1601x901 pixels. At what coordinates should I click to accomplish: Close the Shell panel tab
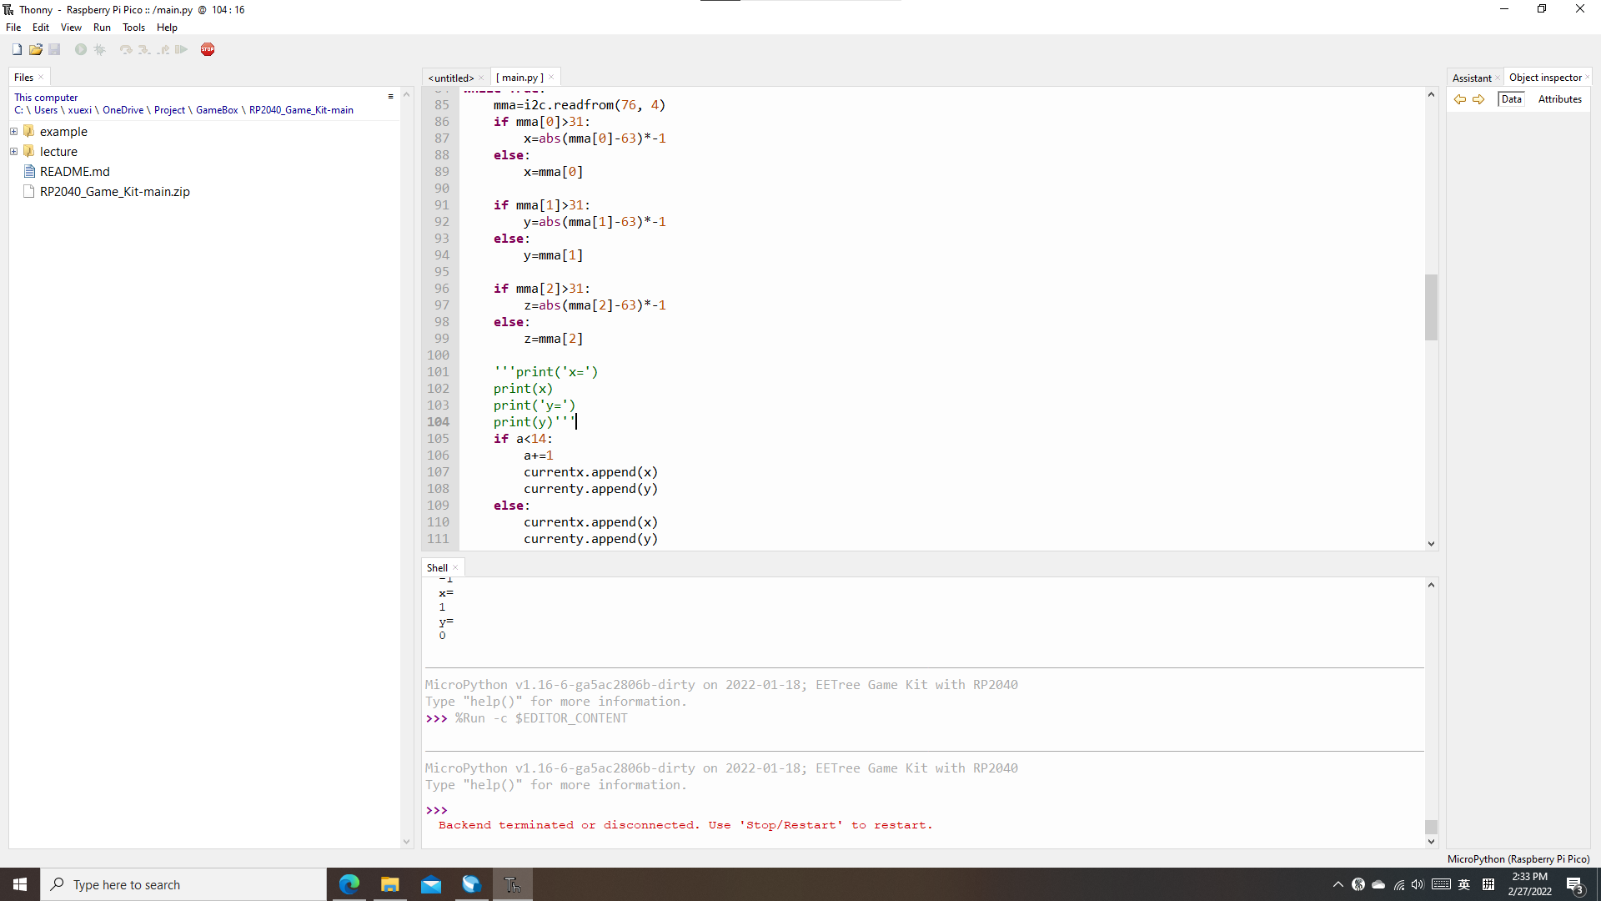click(x=455, y=568)
